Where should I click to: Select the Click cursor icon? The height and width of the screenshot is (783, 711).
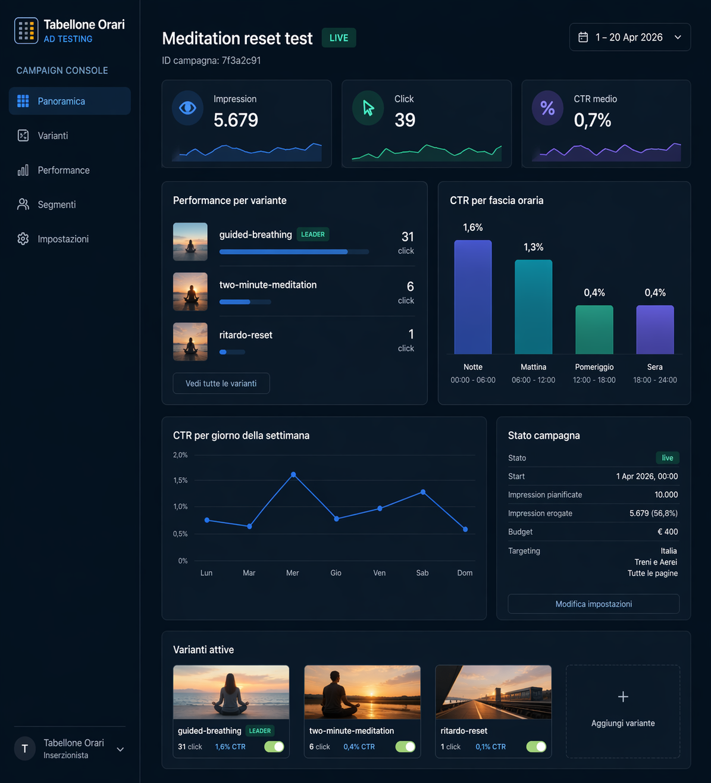pos(368,108)
